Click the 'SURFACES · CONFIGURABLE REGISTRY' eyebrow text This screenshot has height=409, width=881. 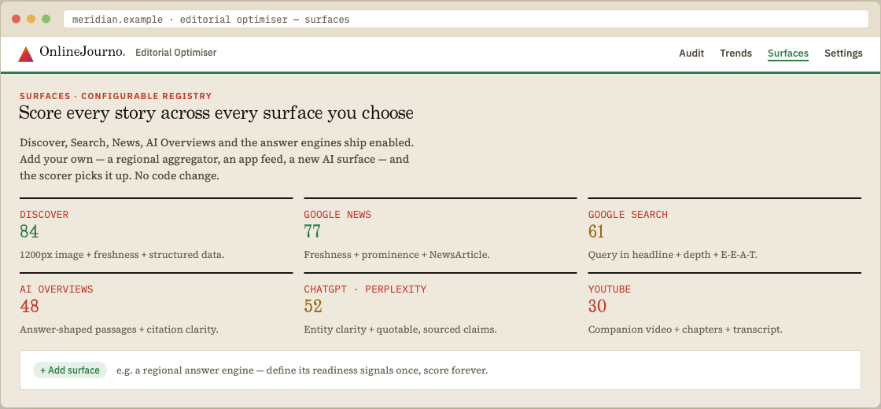tap(116, 96)
